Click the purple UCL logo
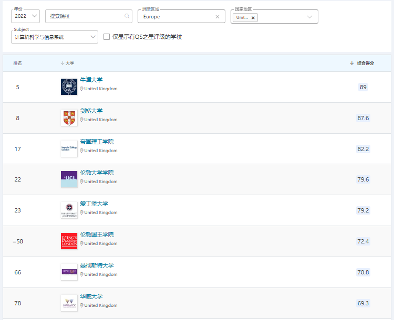Viewport: 394px width, 320px height. pyautogui.click(x=69, y=179)
